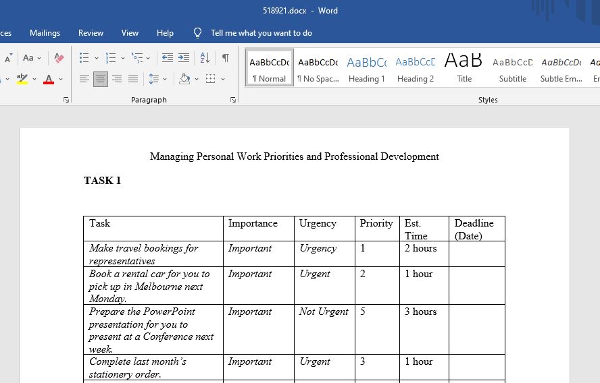Click the Sort A to Z icon
Image resolution: width=600 pixels, height=383 pixels.
[x=205, y=58]
